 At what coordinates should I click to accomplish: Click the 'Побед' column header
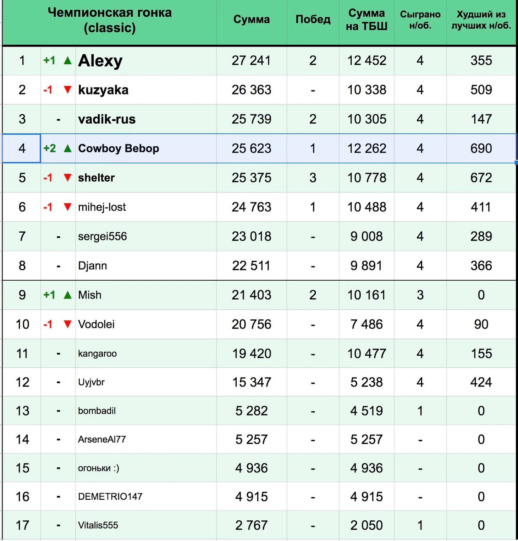pyautogui.click(x=313, y=20)
